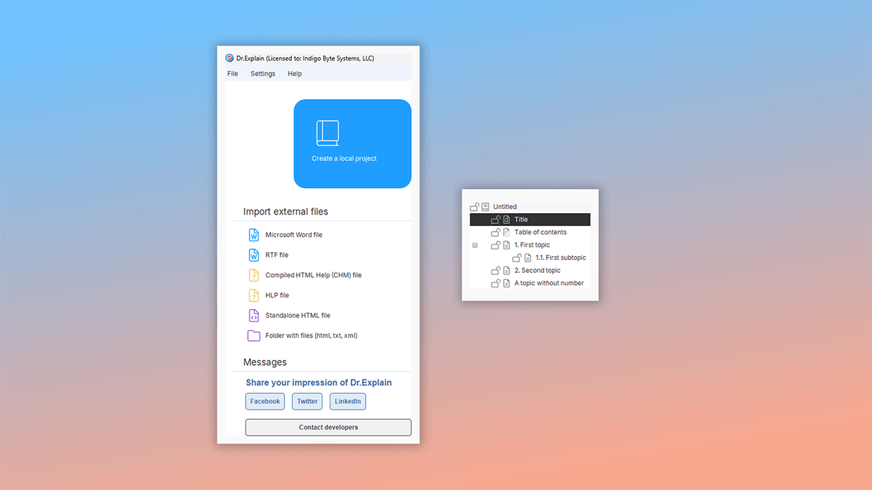Select the 2. Second topic tree item
This screenshot has width=872, height=490.
pos(539,270)
